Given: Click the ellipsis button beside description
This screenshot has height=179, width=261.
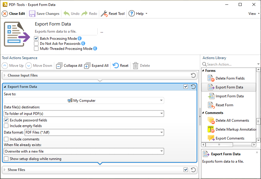Looking at the screenshot, I should click(102, 32).
